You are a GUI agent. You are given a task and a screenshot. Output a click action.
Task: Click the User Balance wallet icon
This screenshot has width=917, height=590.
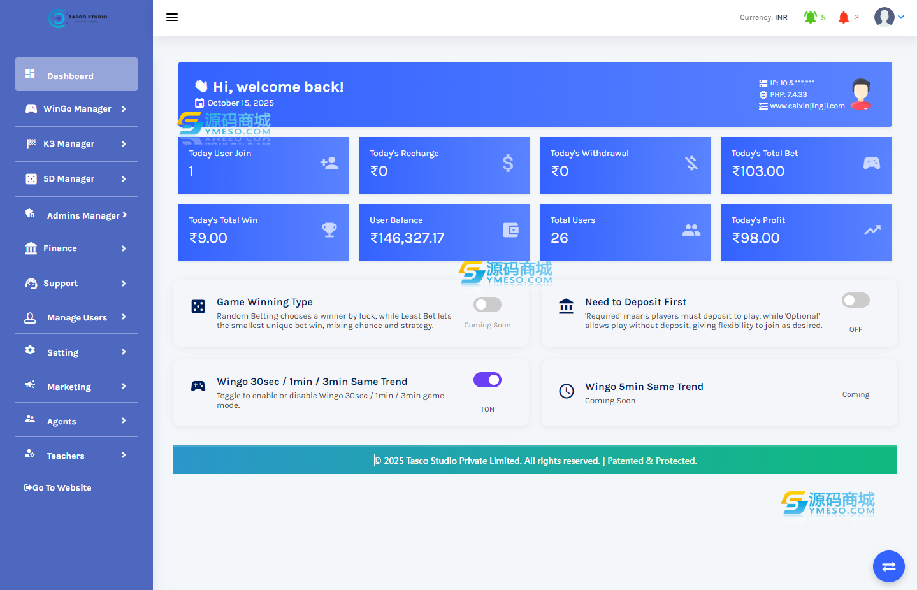tap(510, 230)
